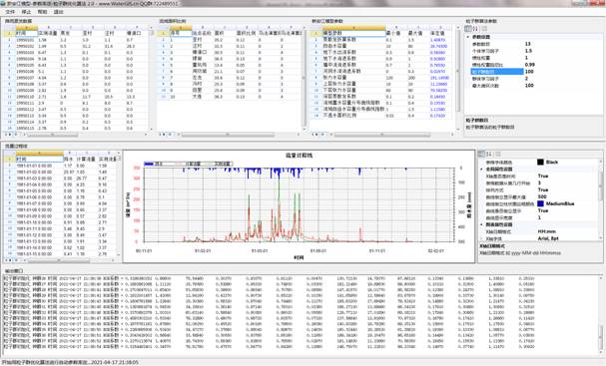This screenshot has height=366, width=606.
Task: Click the Black font color swatch
Action: tap(541, 163)
